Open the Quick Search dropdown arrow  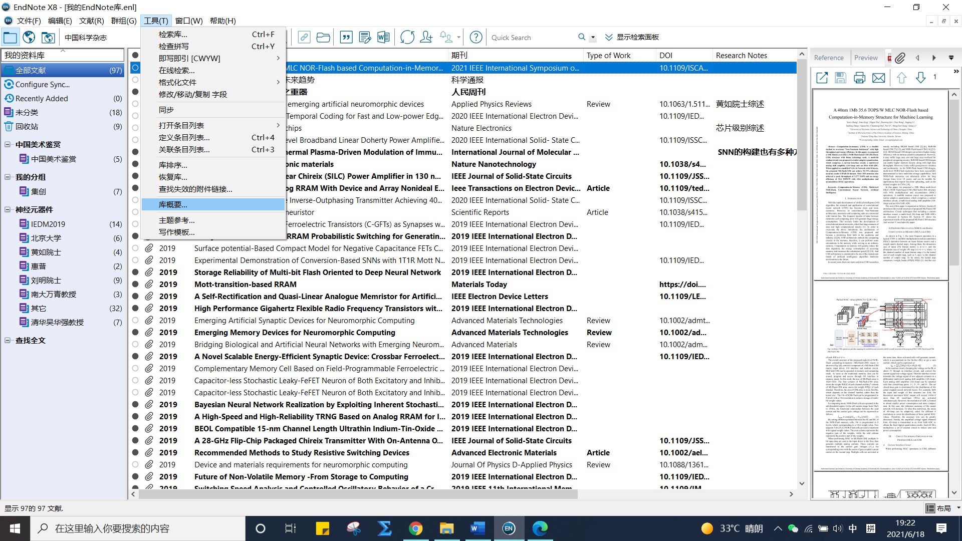pyautogui.click(x=593, y=37)
